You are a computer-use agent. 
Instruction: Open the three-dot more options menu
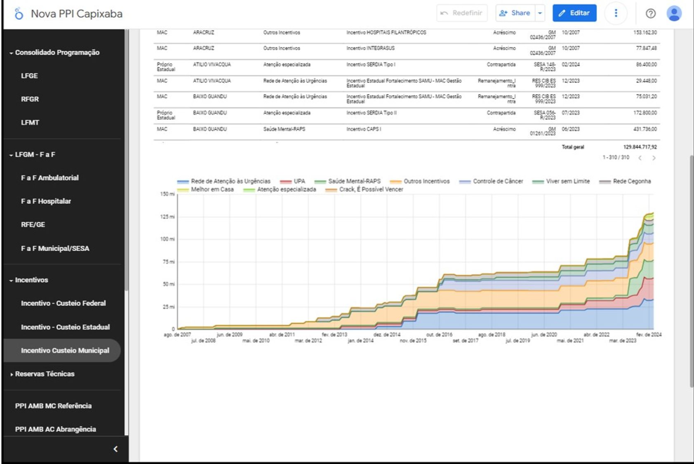point(616,13)
